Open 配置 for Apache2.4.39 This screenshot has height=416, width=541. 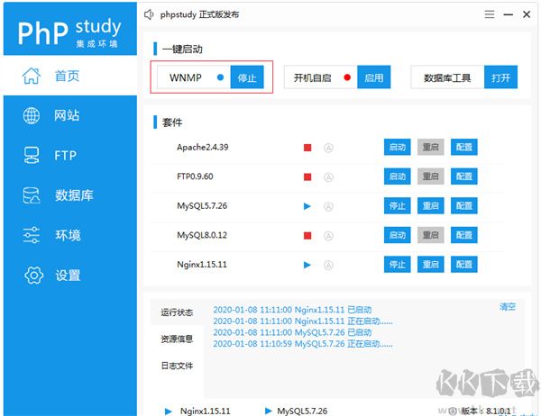click(x=464, y=147)
